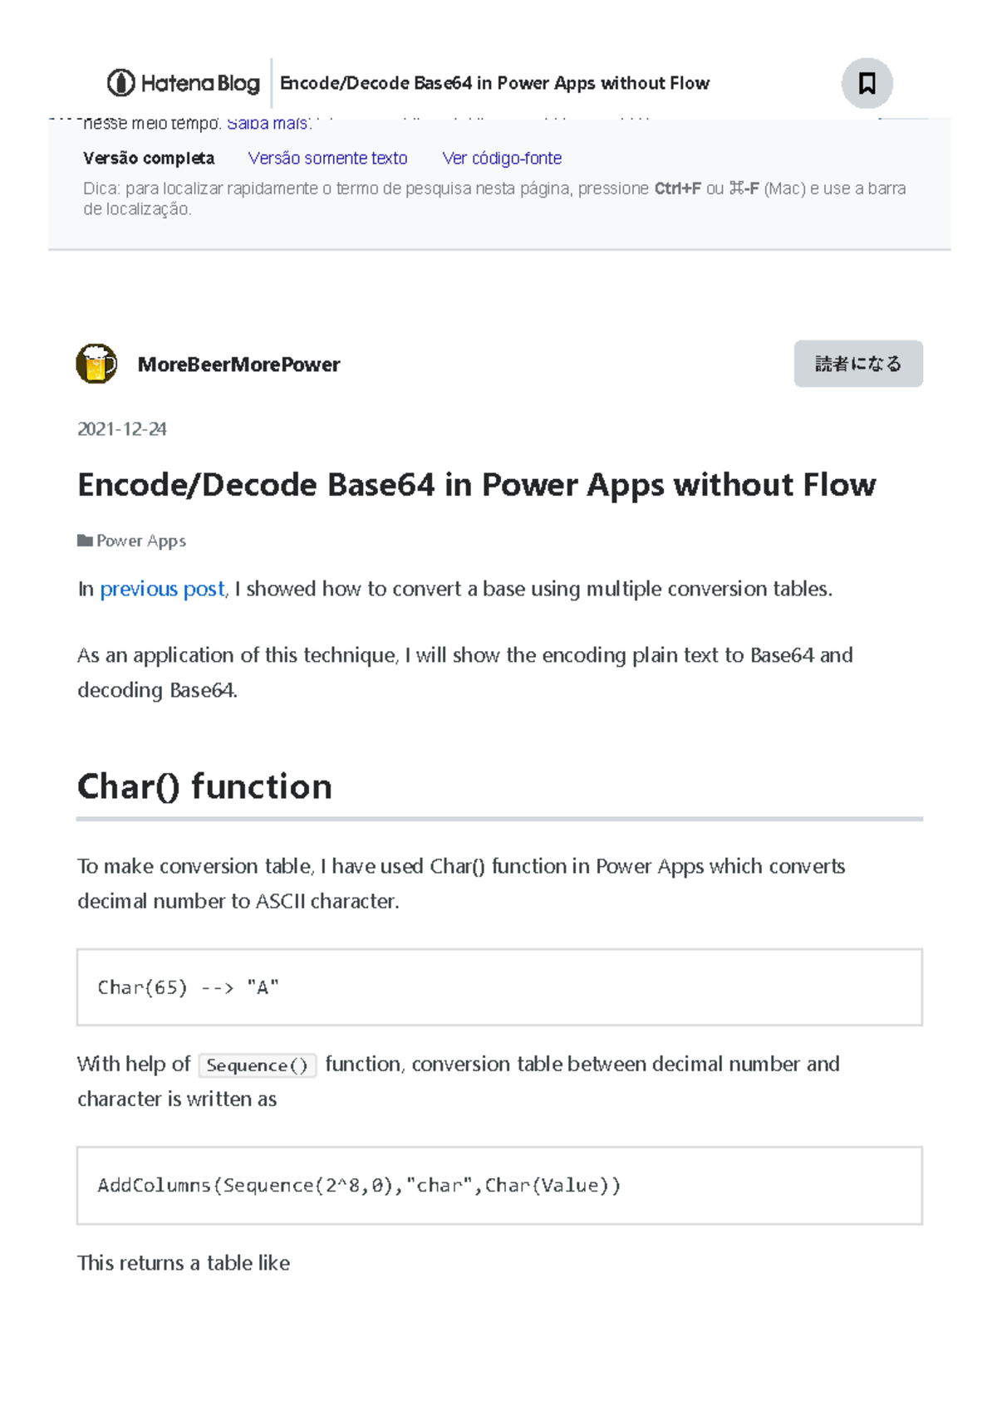
Task: Click the folder icon beside Power Apps category
Action: click(x=86, y=540)
